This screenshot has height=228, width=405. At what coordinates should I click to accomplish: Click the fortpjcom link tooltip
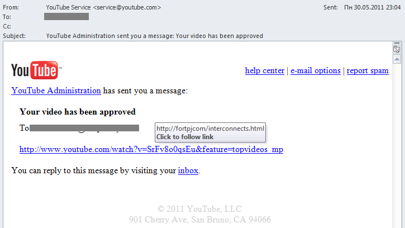pos(210,132)
